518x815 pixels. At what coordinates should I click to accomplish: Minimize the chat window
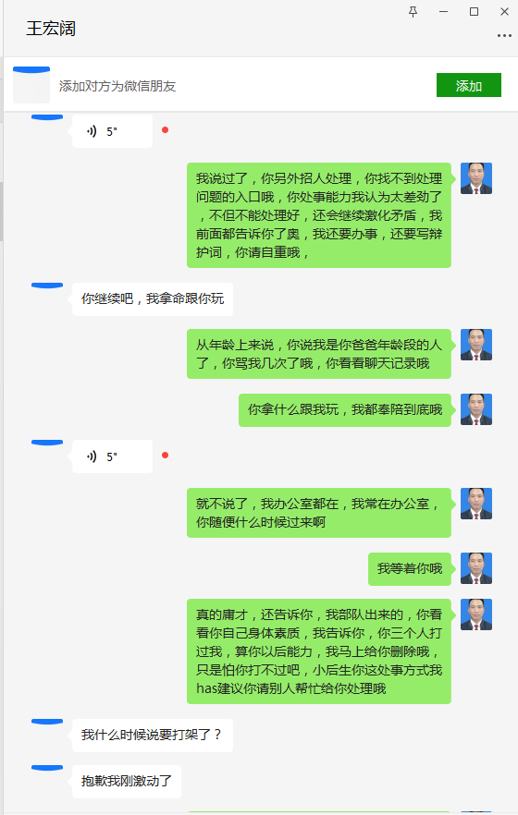tap(444, 12)
